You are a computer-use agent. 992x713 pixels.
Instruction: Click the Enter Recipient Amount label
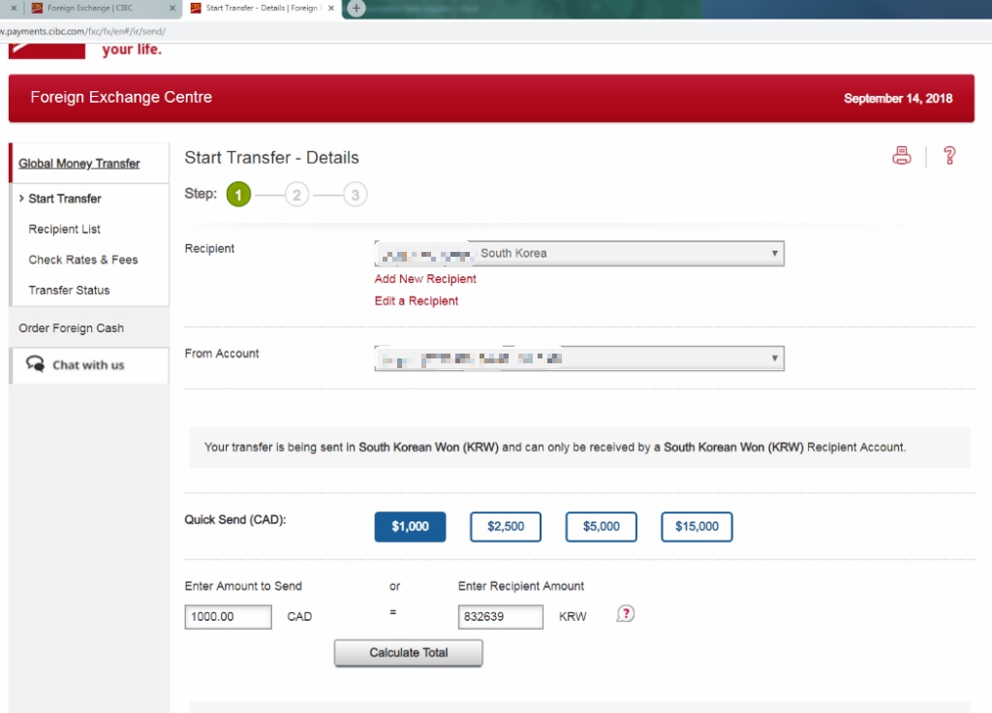pos(520,586)
